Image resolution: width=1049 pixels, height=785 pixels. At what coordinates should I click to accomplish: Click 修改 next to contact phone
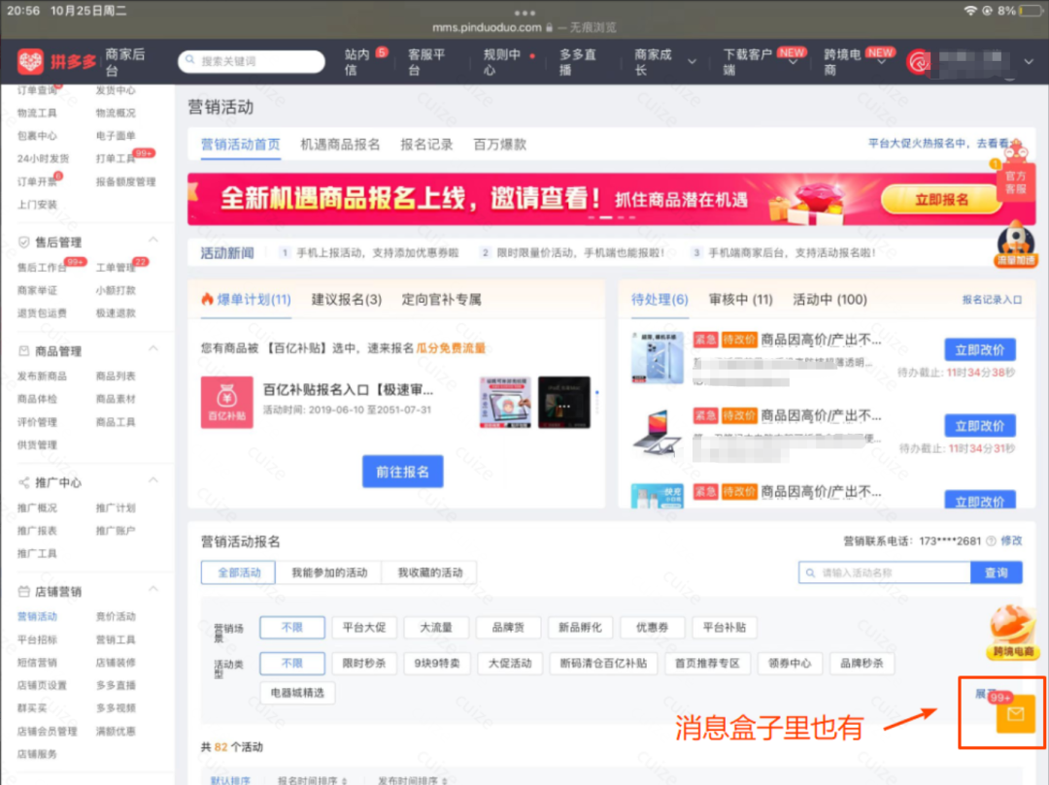click(1011, 541)
